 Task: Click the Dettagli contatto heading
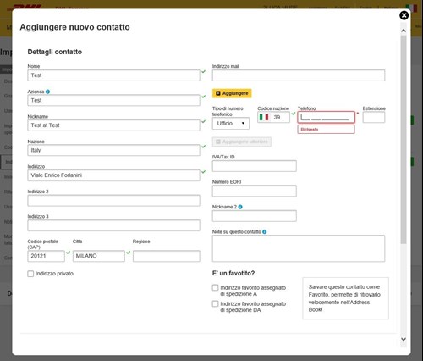click(55, 52)
